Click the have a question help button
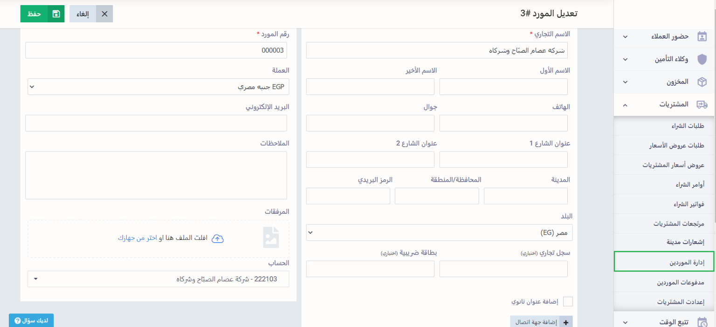The image size is (716, 327). tap(31, 320)
